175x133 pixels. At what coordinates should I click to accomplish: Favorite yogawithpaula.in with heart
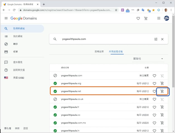[x=154, y=131]
